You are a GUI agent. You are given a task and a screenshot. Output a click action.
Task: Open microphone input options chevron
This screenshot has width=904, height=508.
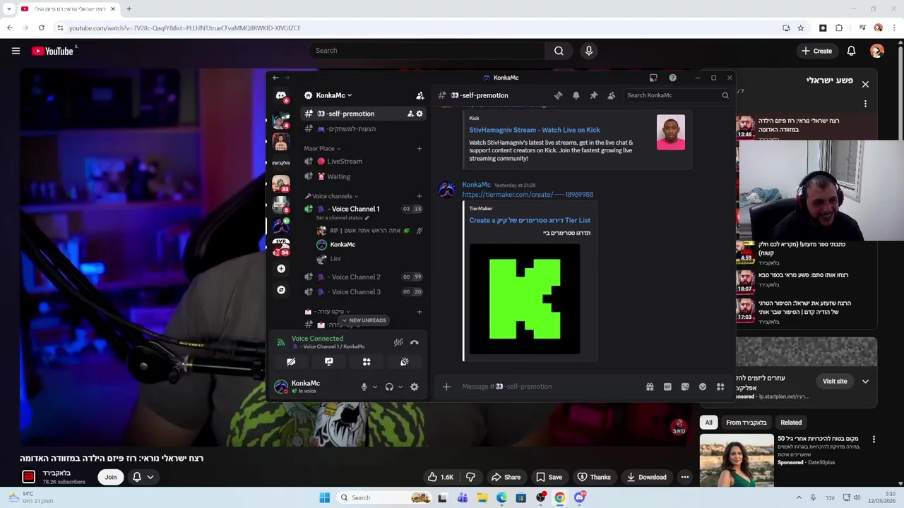pos(374,387)
